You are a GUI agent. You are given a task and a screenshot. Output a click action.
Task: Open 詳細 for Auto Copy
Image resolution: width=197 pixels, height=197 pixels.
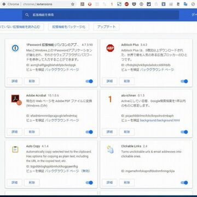15,183
